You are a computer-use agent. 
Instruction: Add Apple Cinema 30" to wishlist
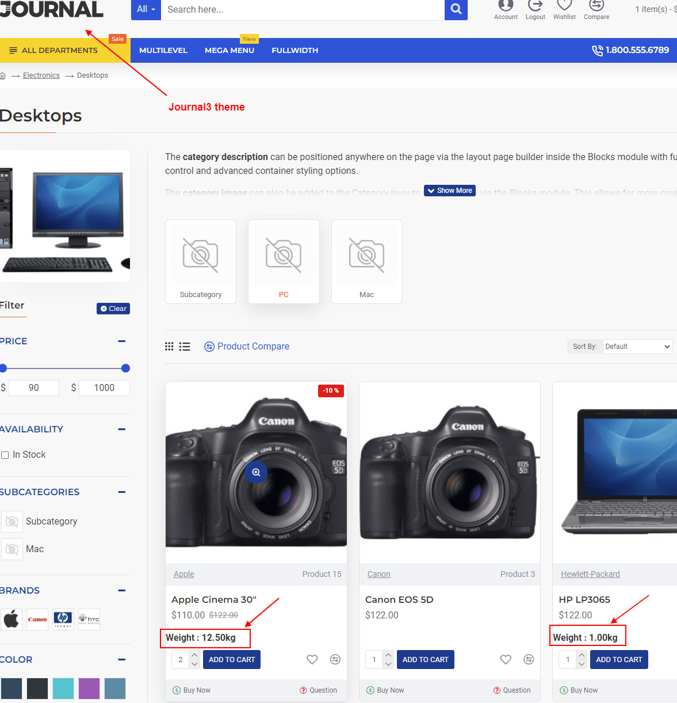[x=312, y=659]
